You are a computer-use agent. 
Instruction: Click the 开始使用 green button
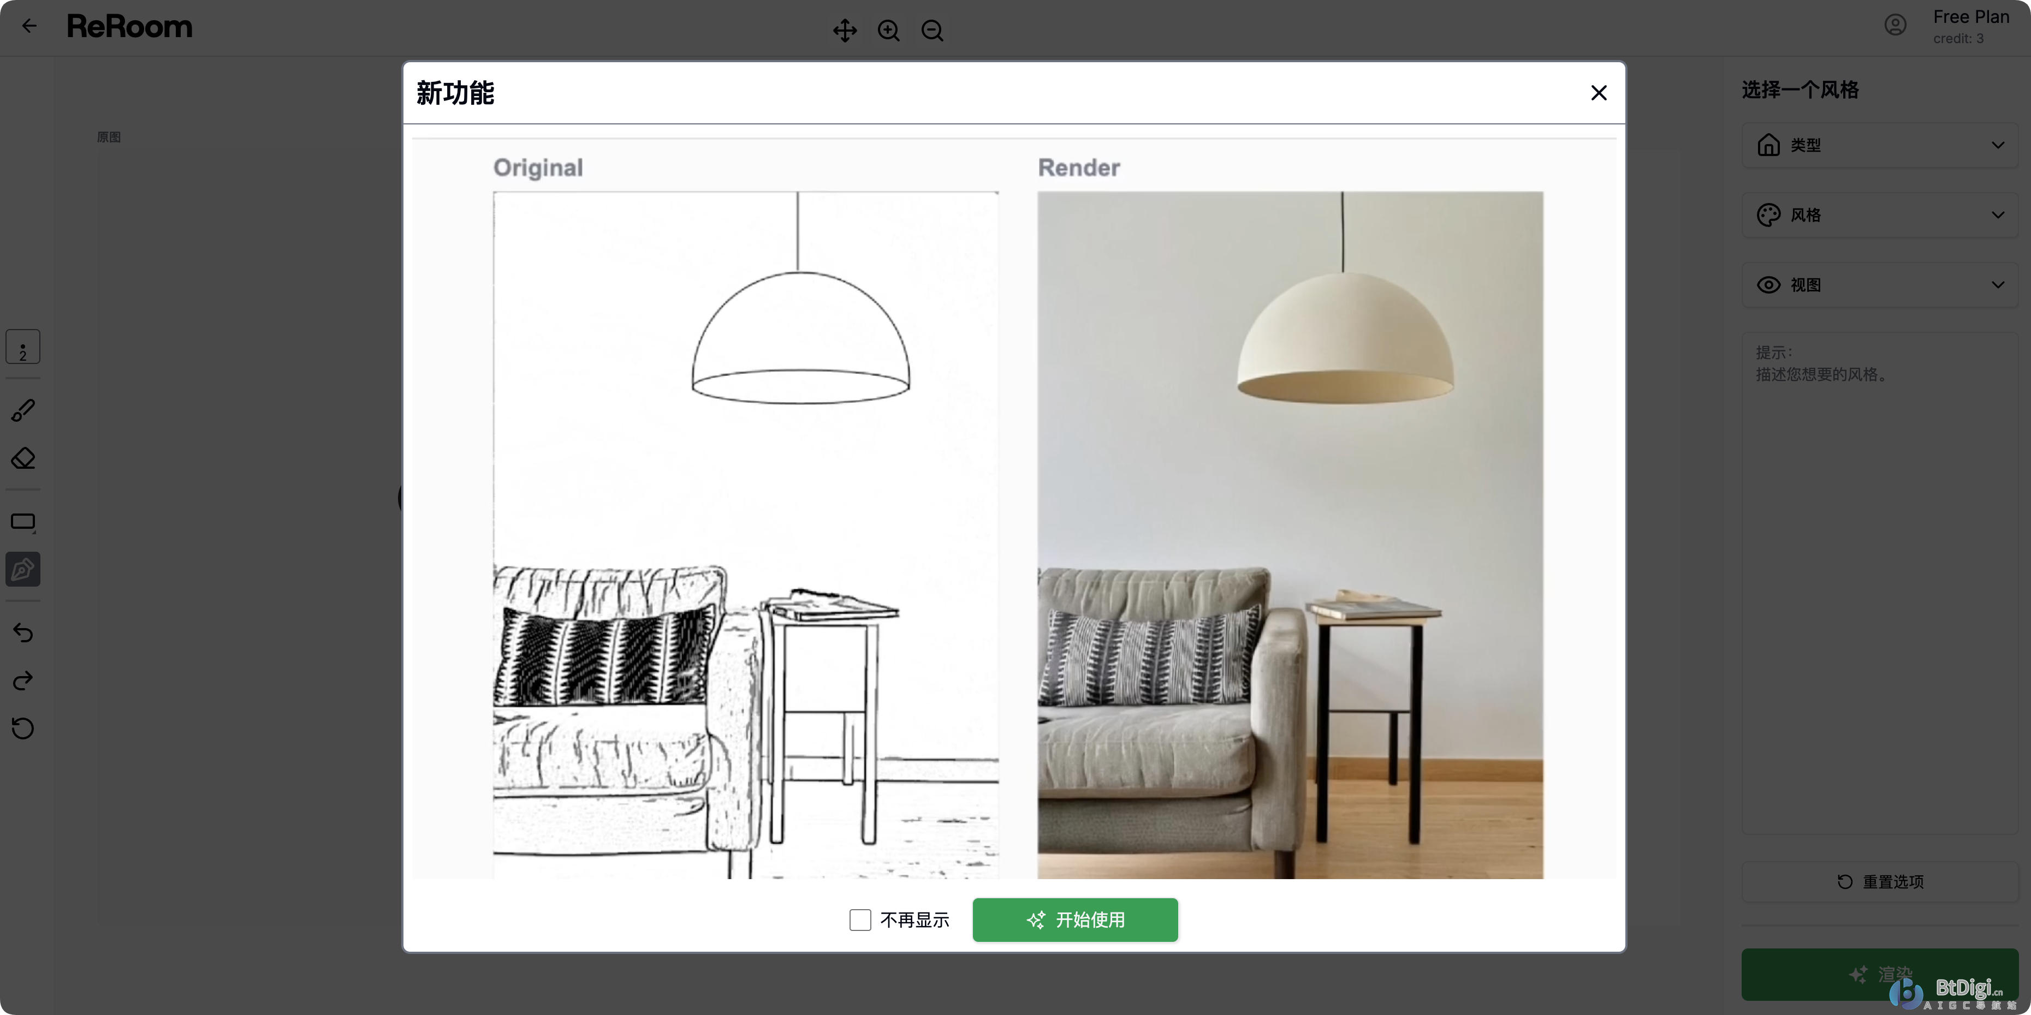pyautogui.click(x=1074, y=920)
